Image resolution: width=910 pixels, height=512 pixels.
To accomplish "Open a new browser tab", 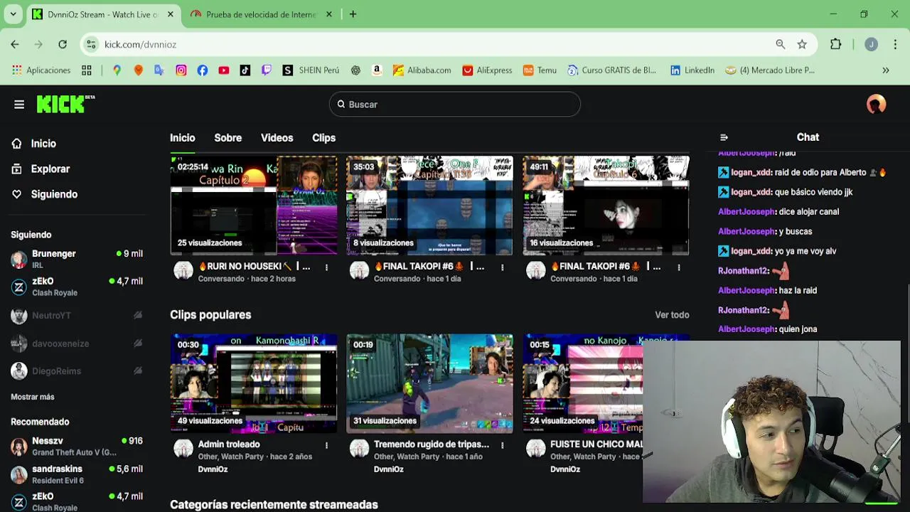I will point(353,14).
